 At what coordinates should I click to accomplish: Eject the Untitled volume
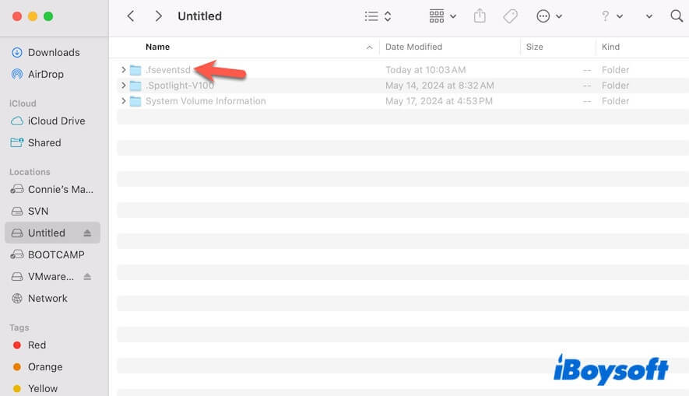coord(87,233)
